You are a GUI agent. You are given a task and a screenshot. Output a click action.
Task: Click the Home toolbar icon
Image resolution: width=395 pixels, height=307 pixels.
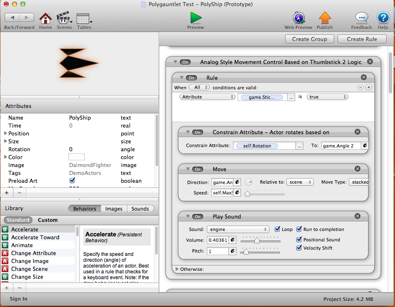(x=45, y=18)
